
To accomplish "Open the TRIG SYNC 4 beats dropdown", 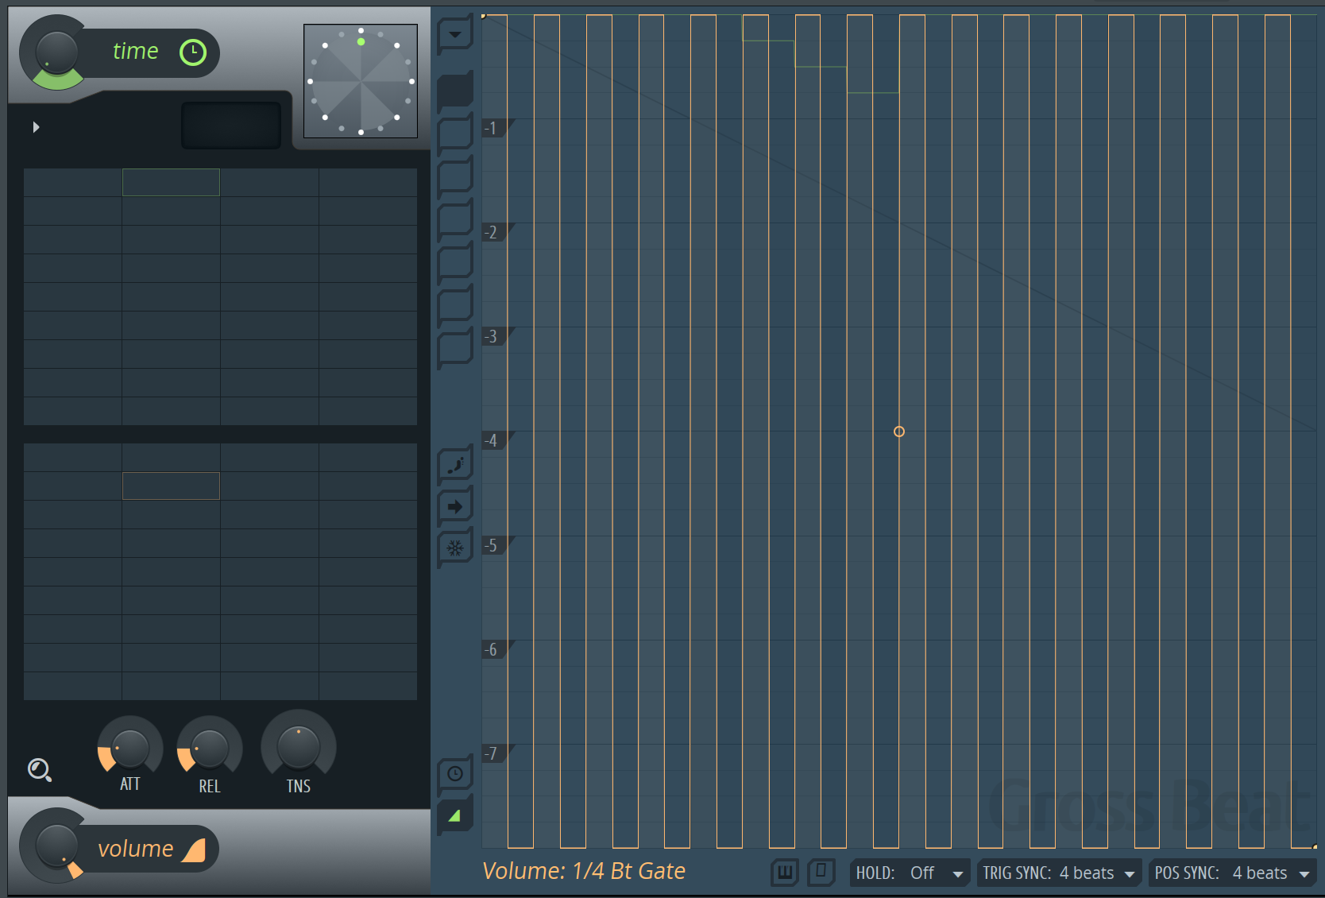I will pos(1059,873).
